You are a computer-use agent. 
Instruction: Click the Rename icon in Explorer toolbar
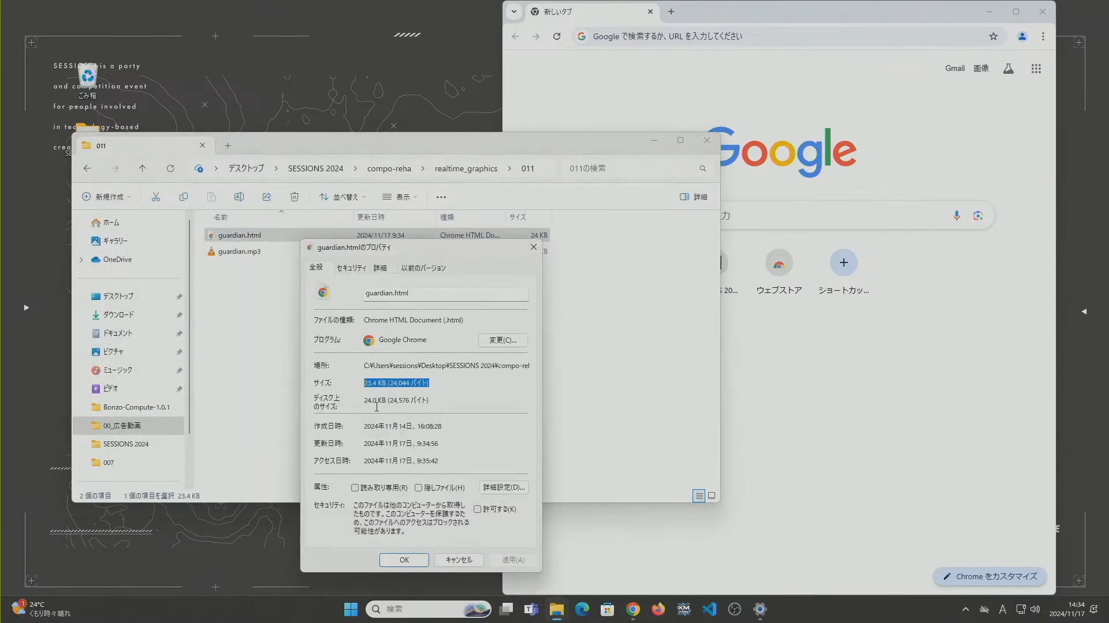tap(239, 197)
